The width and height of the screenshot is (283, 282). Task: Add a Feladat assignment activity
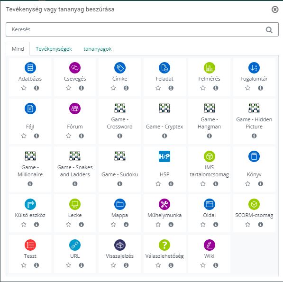164,68
